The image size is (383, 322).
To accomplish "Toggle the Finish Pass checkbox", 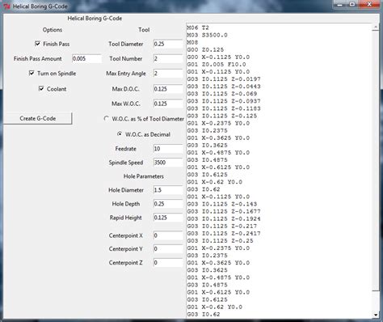I will [x=37, y=44].
